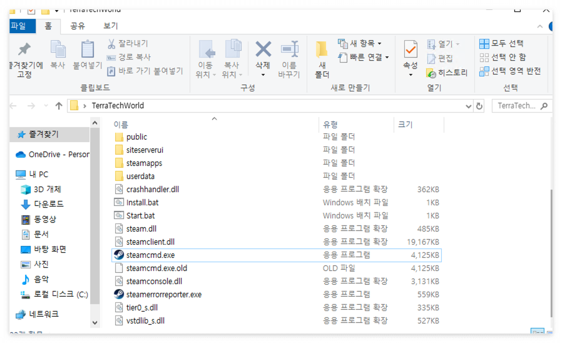Create a 새 폴더 (New folder)
The width and height of the screenshot is (562, 343).
click(322, 60)
